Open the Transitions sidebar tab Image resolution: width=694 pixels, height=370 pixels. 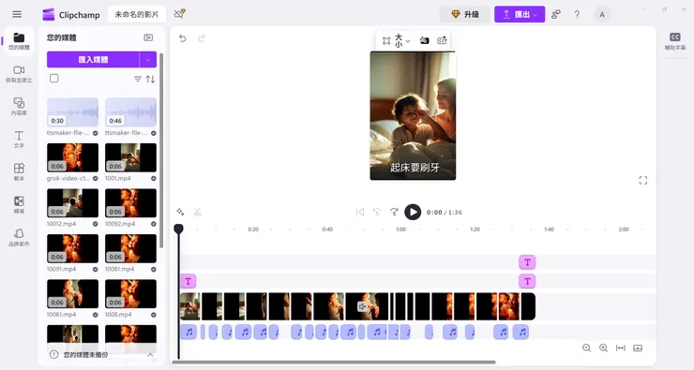[x=19, y=204]
